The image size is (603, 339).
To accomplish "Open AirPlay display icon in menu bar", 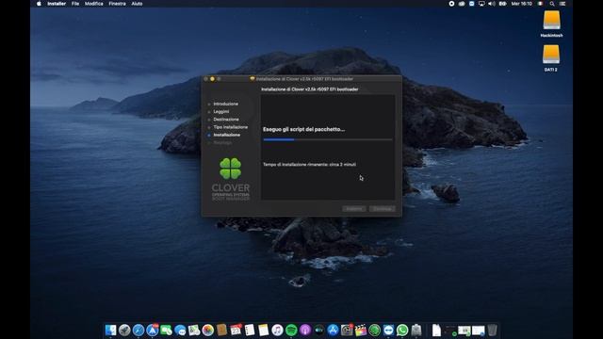I will click(x=481, y=4).
